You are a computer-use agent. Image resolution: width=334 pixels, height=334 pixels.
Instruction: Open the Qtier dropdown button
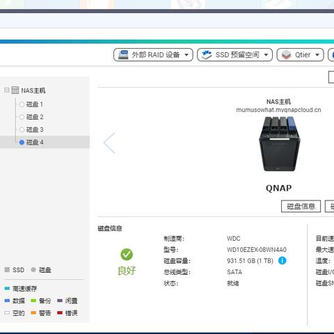coord(300,55)
